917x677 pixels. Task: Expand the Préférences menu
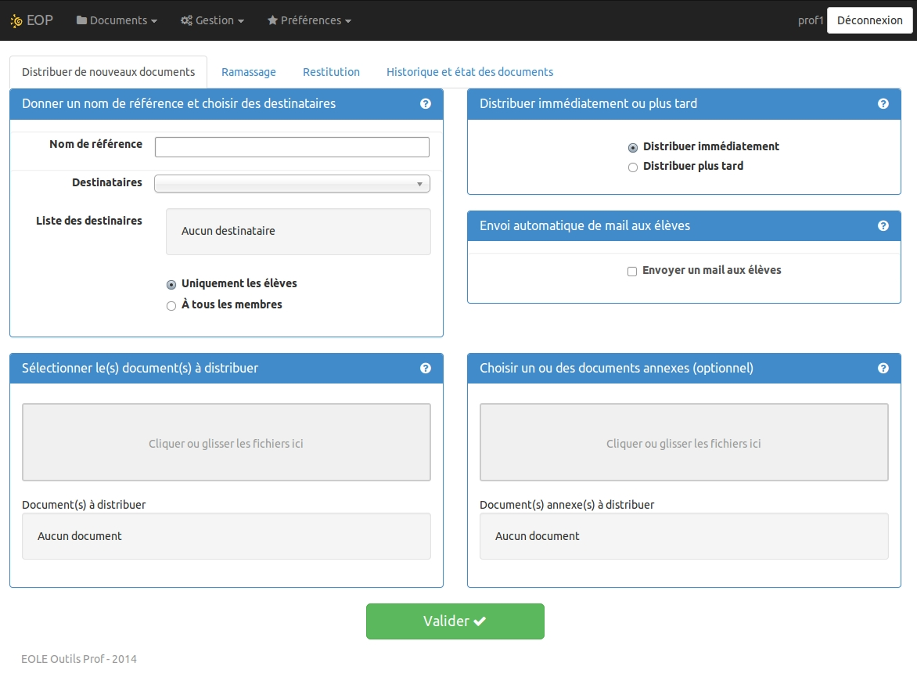pyautogui.click(x=309, y=20)
